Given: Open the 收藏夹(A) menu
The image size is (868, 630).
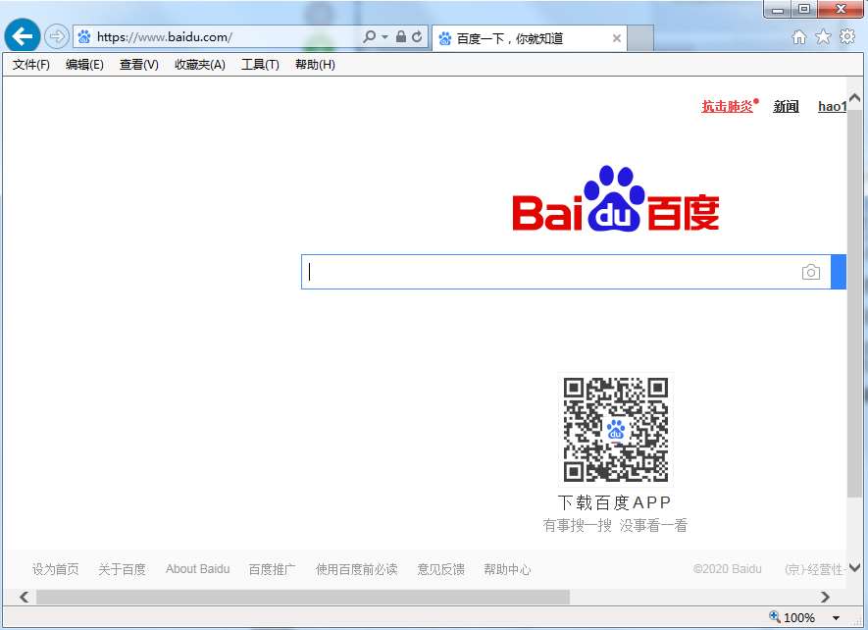Looking at the screenshot, I should pos(200,65).
